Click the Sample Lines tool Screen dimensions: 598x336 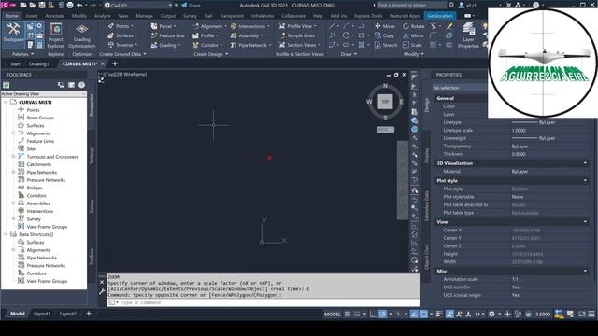coord(297,35)
